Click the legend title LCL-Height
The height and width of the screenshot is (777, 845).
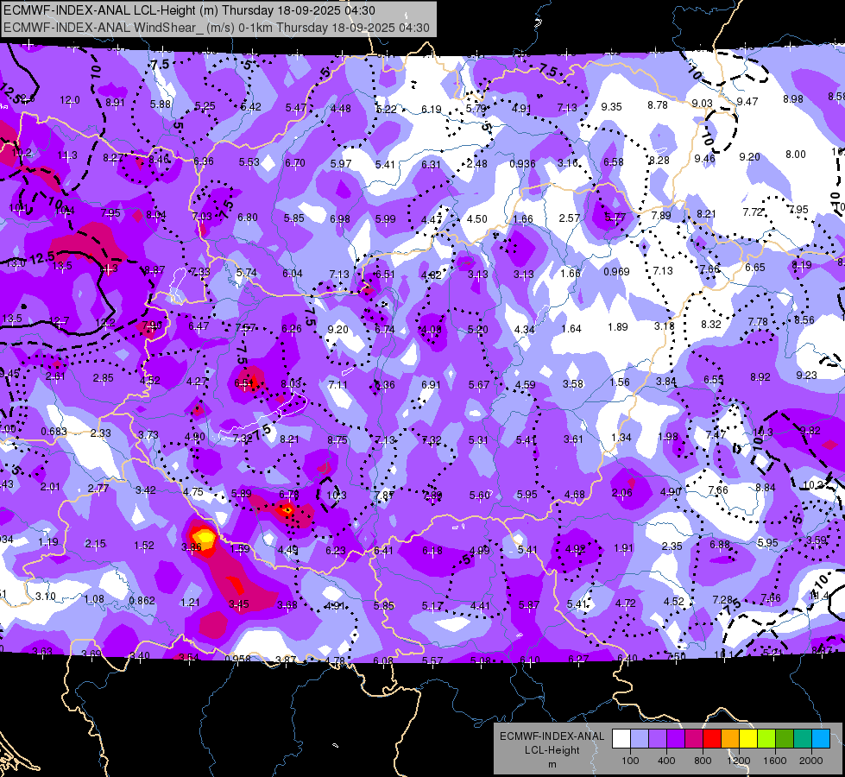(x=552, y=750)
